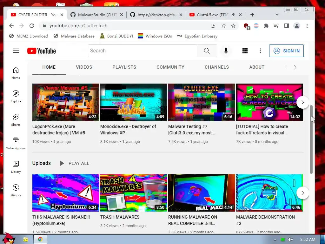This screenshot has width=325, height=244.
Task: Open the CHANNELS tab
Action: (217, 67)
